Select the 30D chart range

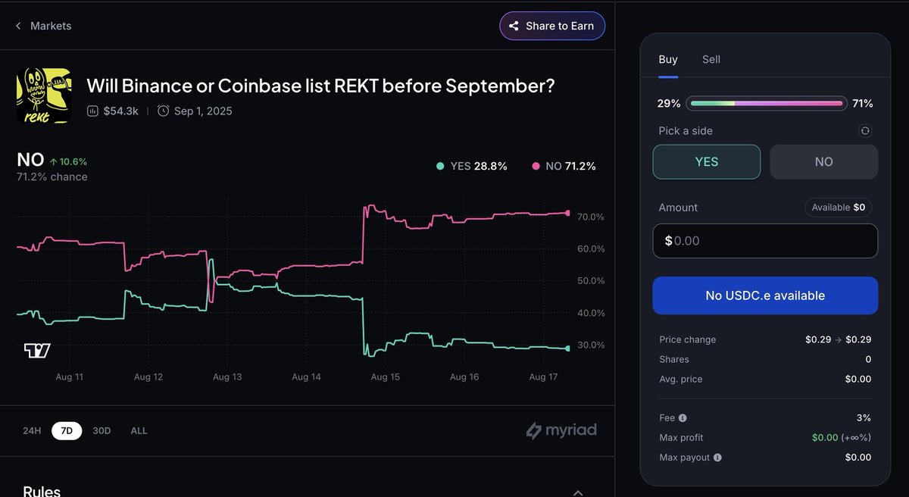102,430
